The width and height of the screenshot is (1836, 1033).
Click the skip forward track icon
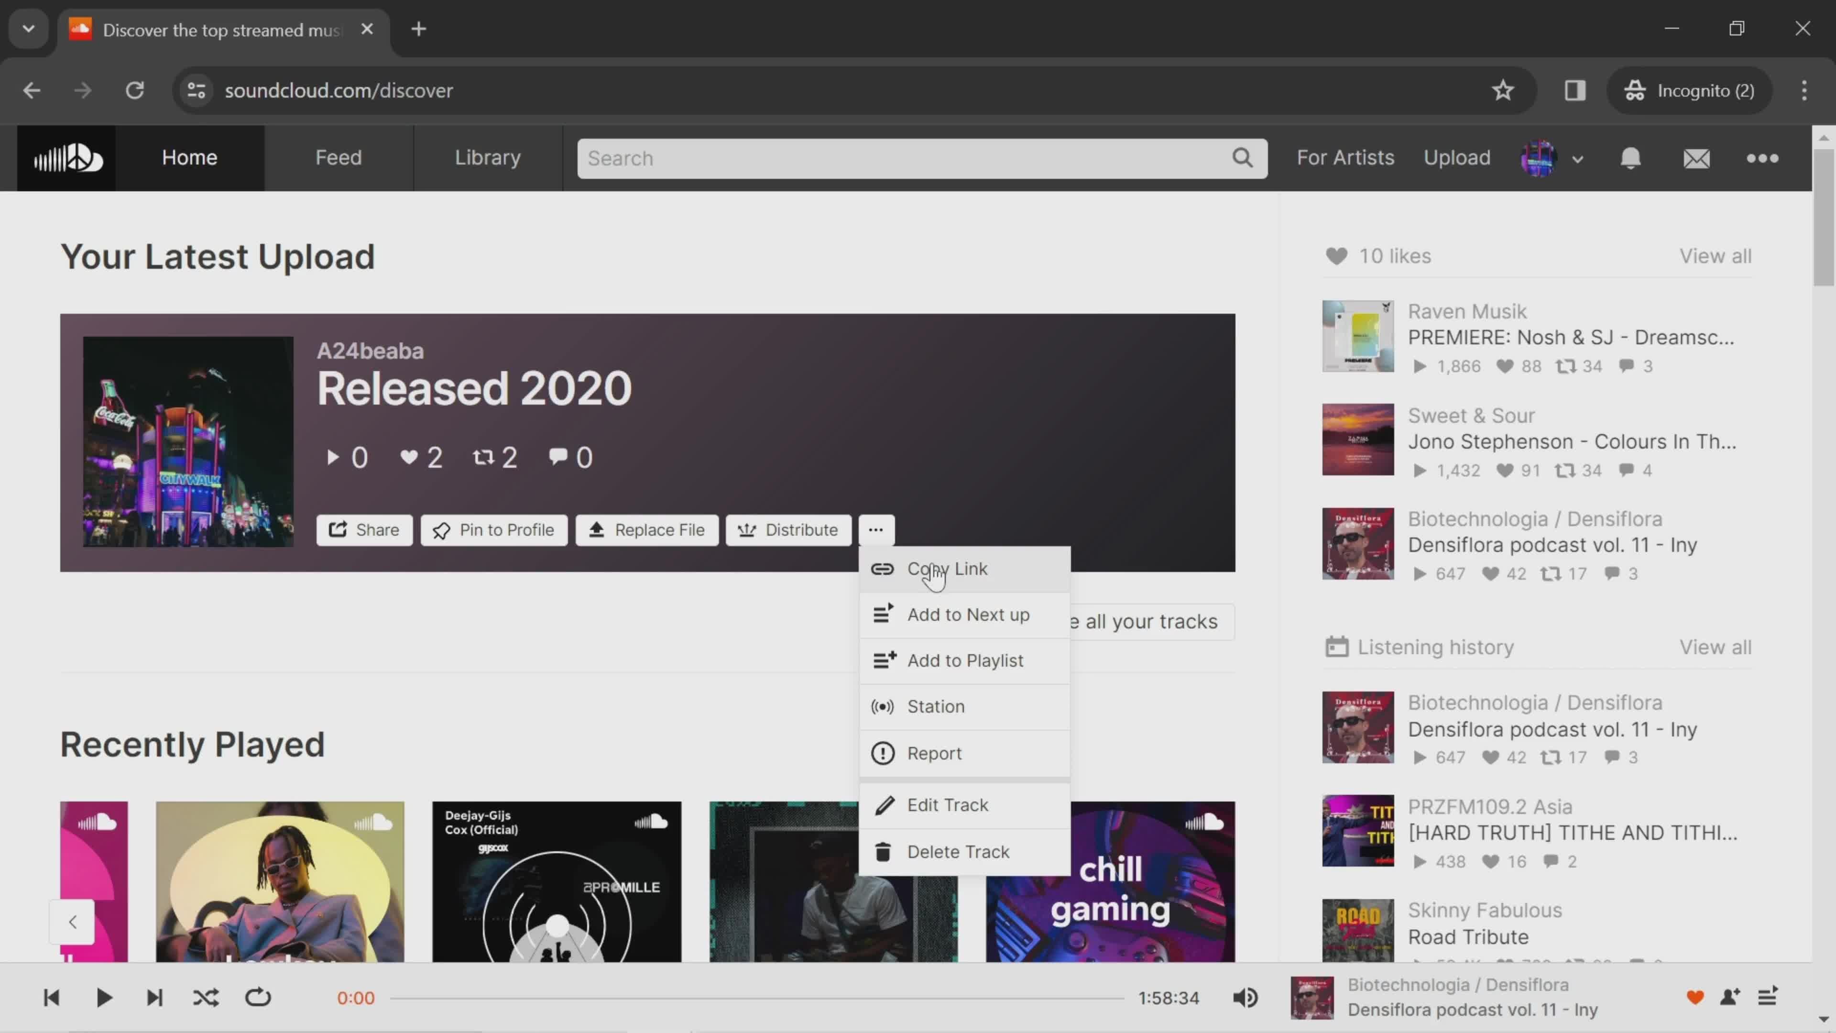click(154, 998)
